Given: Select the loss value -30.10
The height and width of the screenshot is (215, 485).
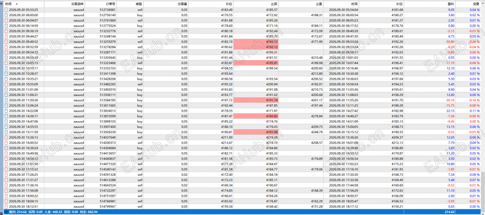Looking at the screenshot, I should coord(450,100).
